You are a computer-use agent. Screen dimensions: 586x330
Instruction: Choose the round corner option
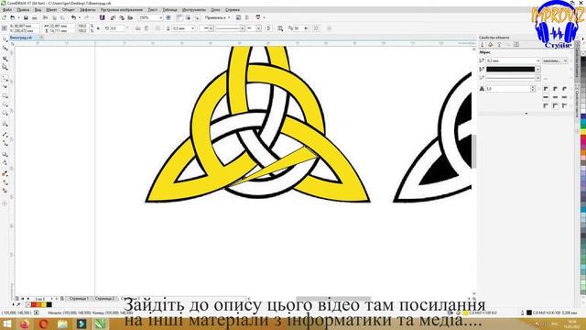pos(555,89)
